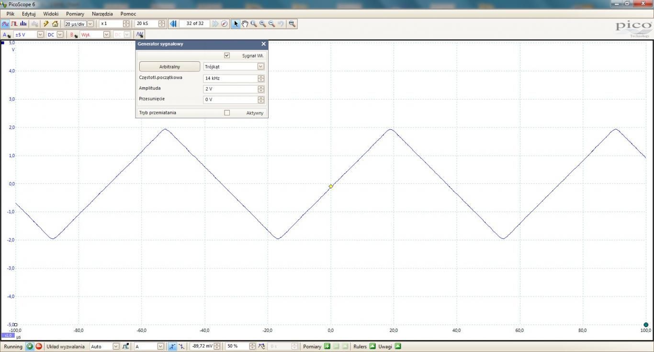Stop capture with red stop button

[x=39, y=346]
